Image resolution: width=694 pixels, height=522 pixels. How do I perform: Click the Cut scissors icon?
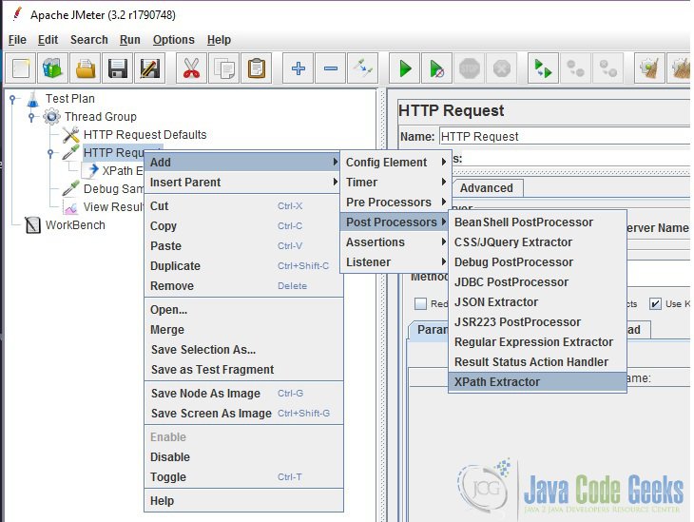(x=191, y=68)
